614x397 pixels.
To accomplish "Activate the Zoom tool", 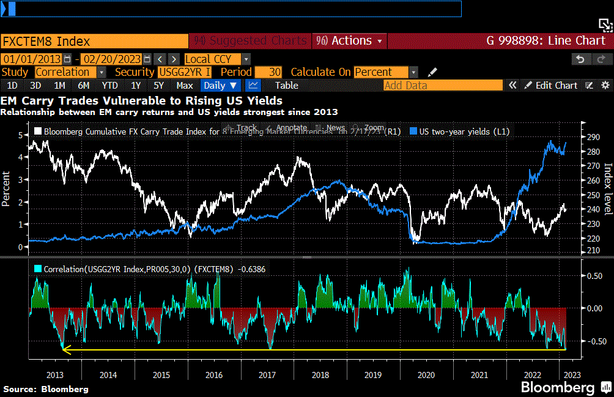I will tap(369, 128).
